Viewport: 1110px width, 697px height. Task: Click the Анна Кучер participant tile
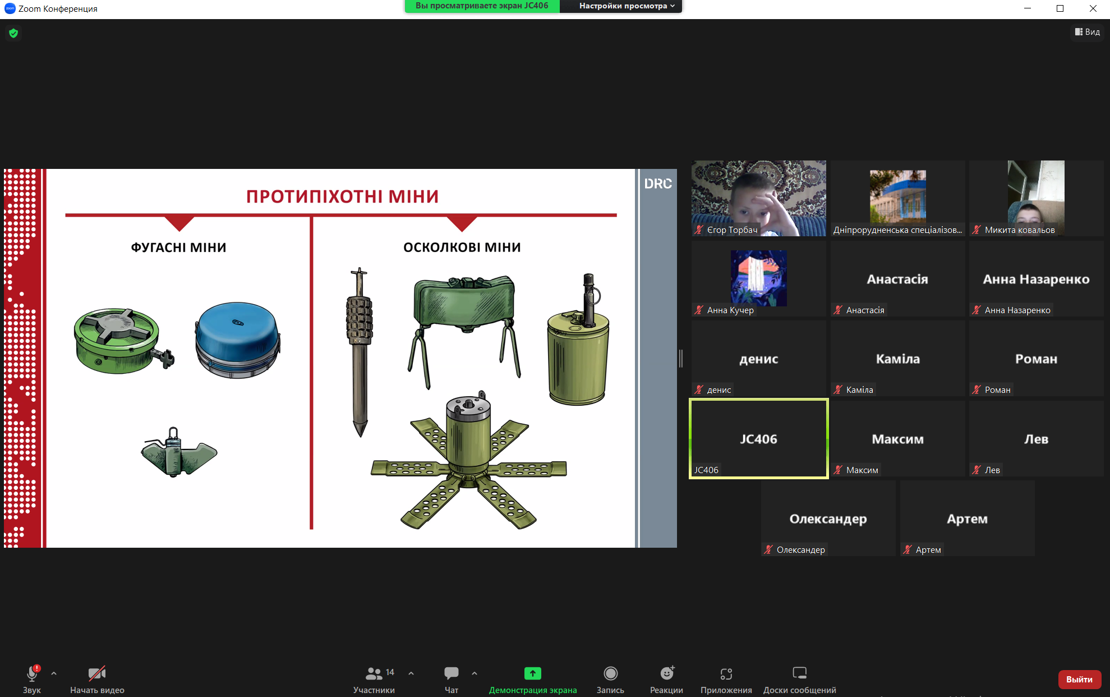pos(758,278)
